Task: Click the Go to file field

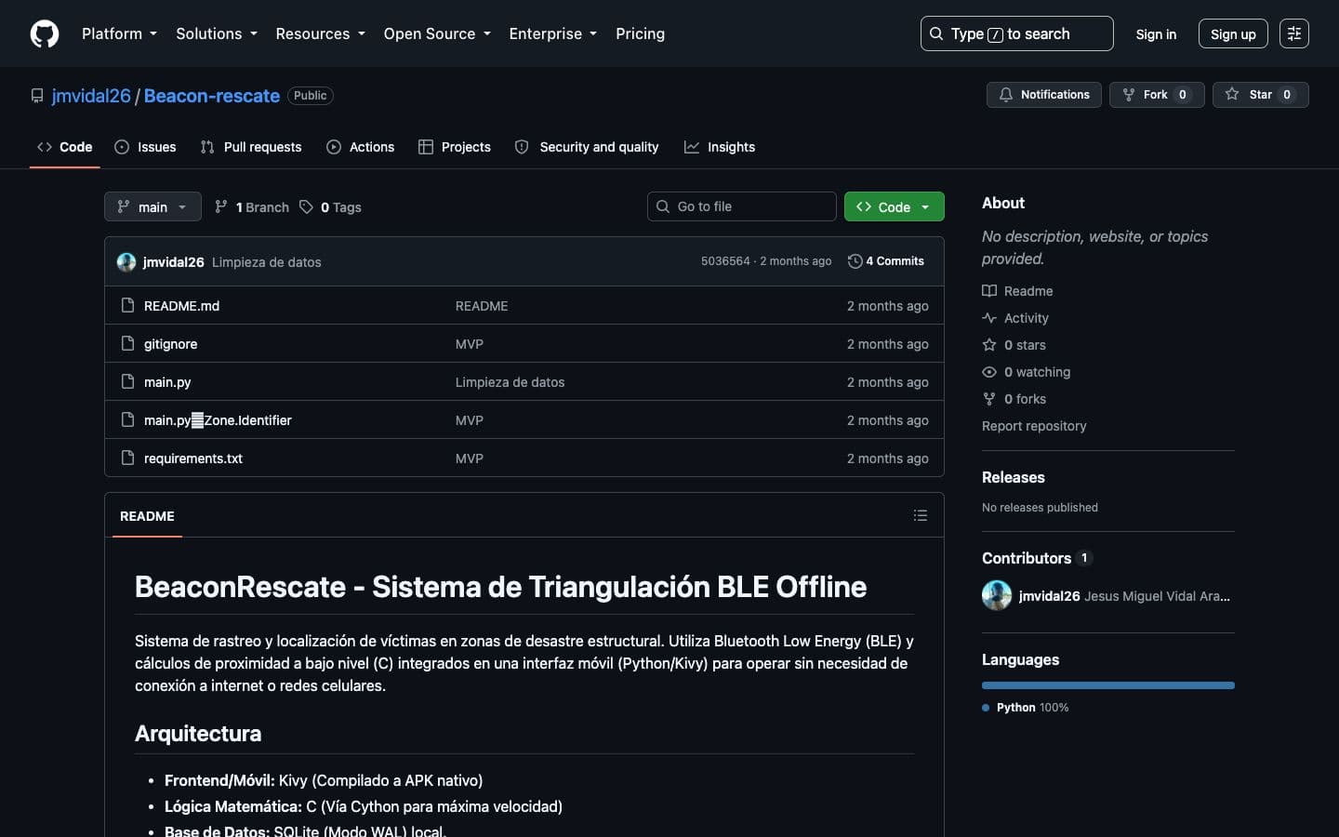Action: (x=742, y=206)
